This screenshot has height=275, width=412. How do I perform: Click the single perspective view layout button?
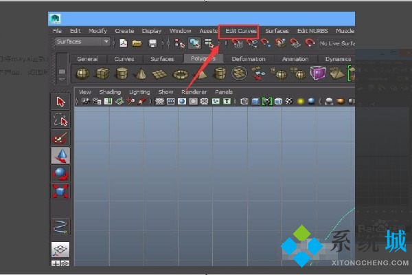pos(60,249)
